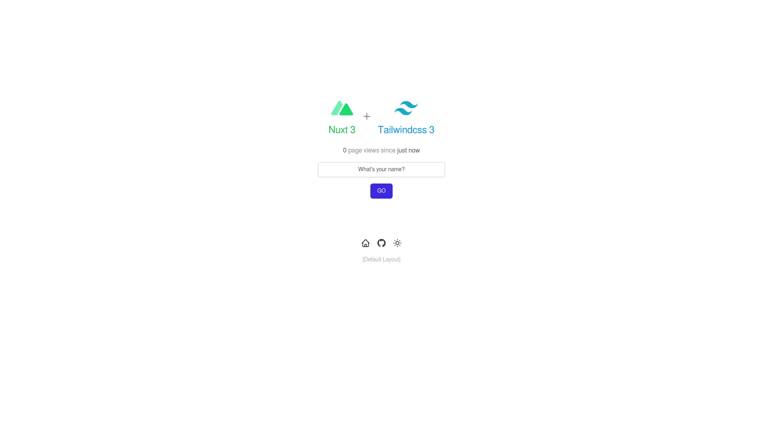Toggle the light/dark mode sun icon

pyautogui.click(x=397, y=243)
